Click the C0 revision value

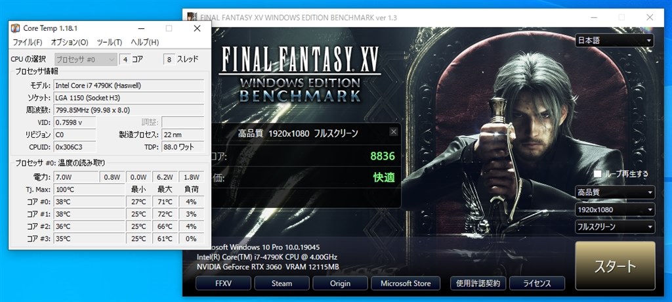[75, 135]
